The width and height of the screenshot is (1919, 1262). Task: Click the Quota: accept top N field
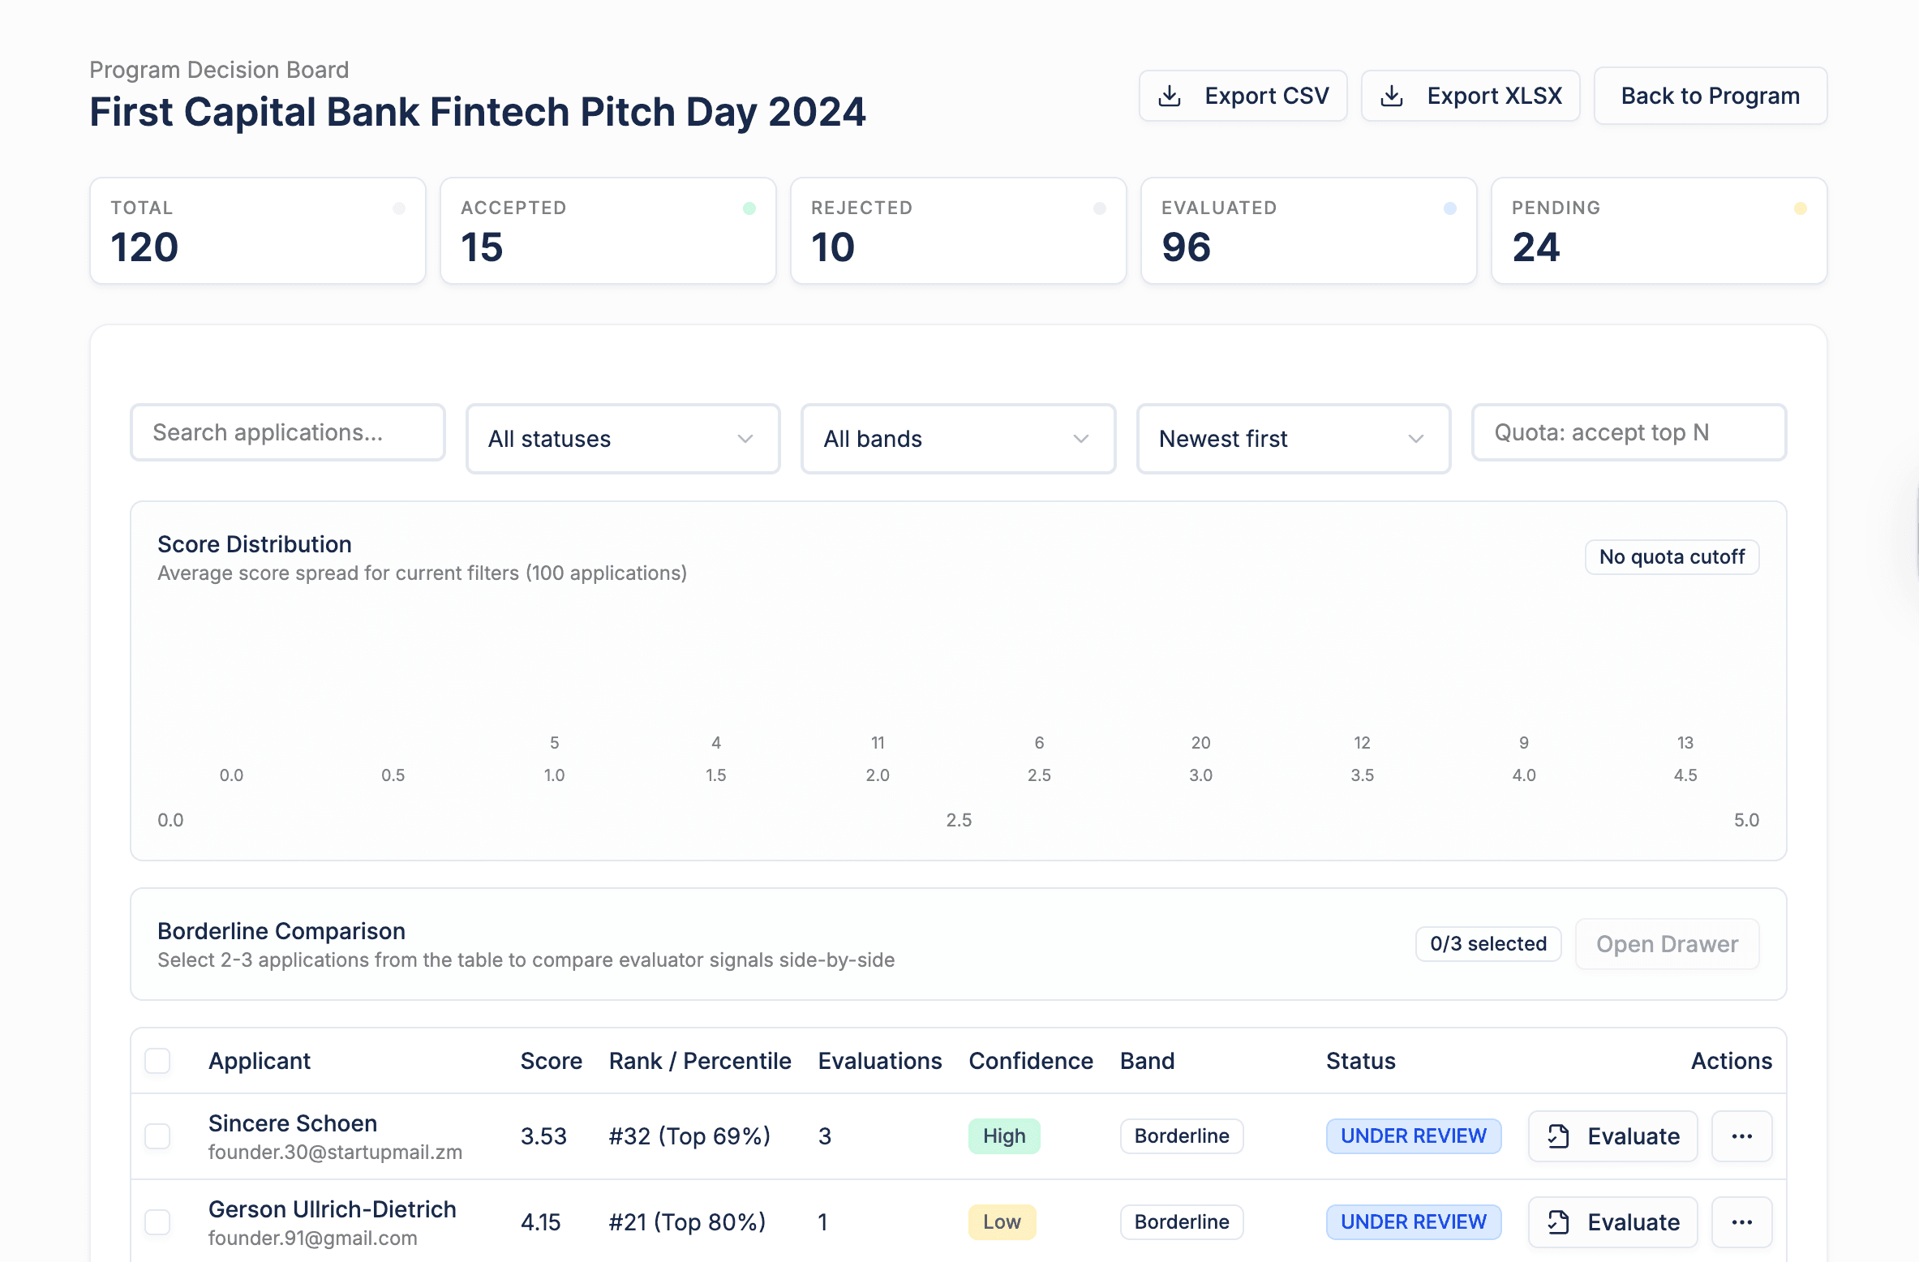tap(1628, 432)
